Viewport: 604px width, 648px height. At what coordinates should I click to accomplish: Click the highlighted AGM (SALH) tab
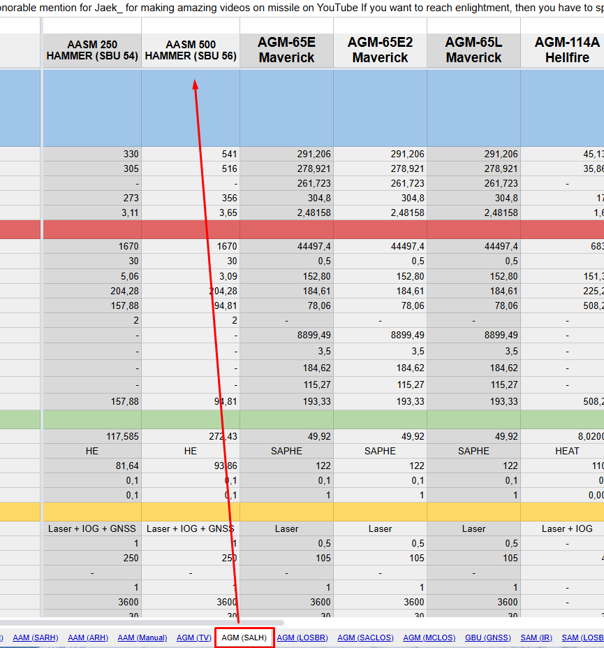point(244,638)
